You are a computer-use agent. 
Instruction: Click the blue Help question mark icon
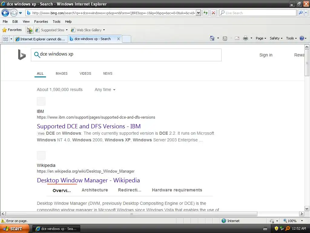click(x=302, y=38)
